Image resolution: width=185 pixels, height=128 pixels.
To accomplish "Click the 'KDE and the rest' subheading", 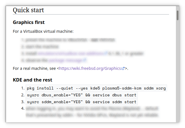I will 32,80.
